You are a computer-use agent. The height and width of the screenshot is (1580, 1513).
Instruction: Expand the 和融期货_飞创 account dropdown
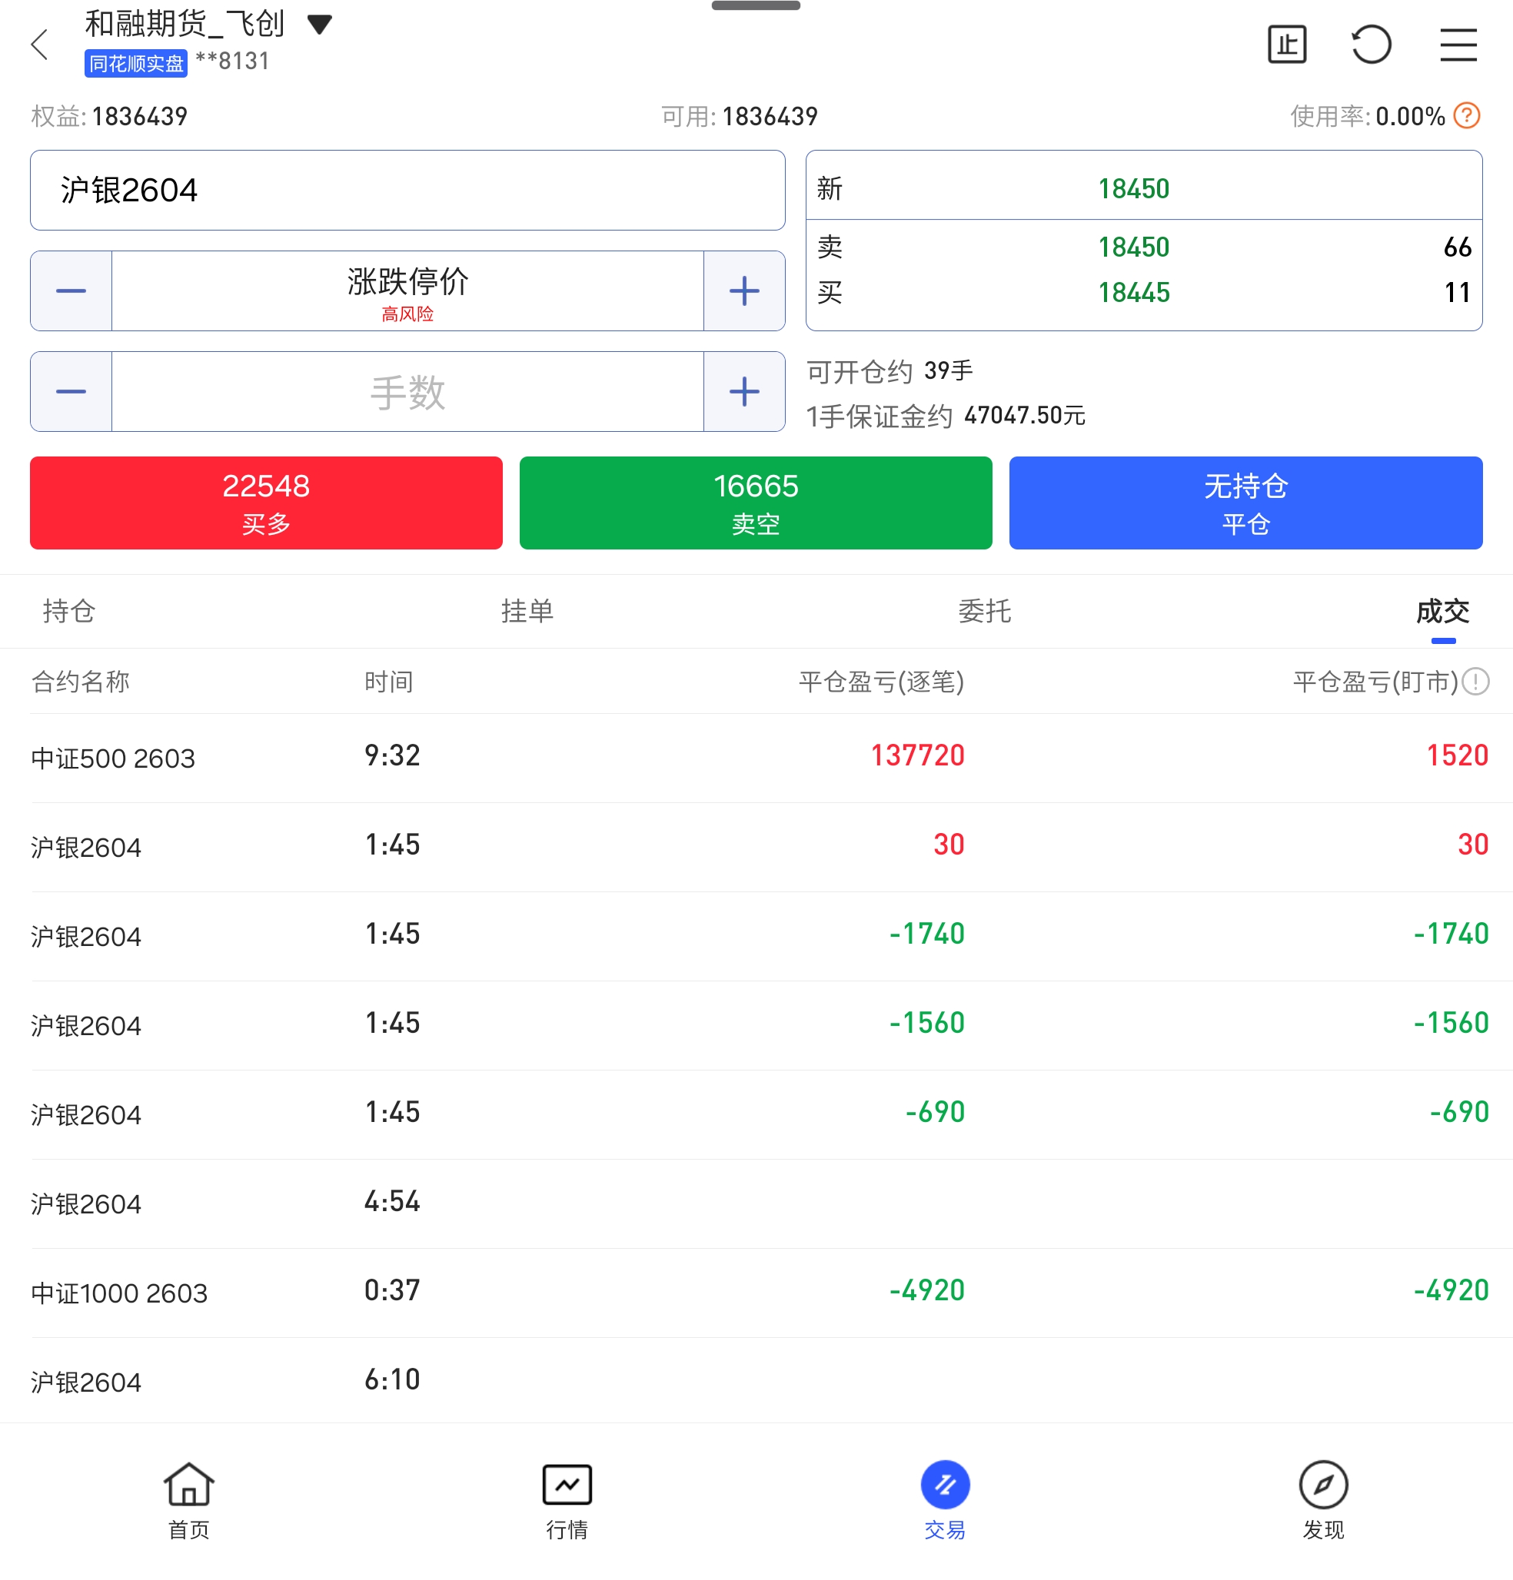pyautogui.click(x=319, y=24)
